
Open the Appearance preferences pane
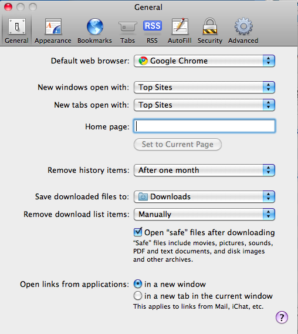[53, 31]
